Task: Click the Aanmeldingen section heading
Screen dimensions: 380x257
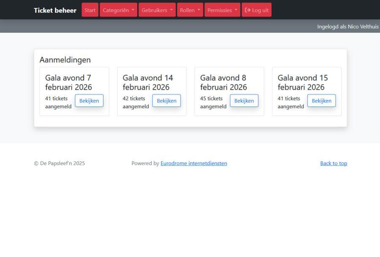Action: [x=65, y=60]
